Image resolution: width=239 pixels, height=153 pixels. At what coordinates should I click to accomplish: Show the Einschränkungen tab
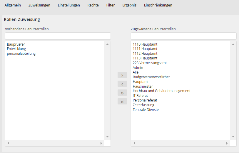[158, 5]
